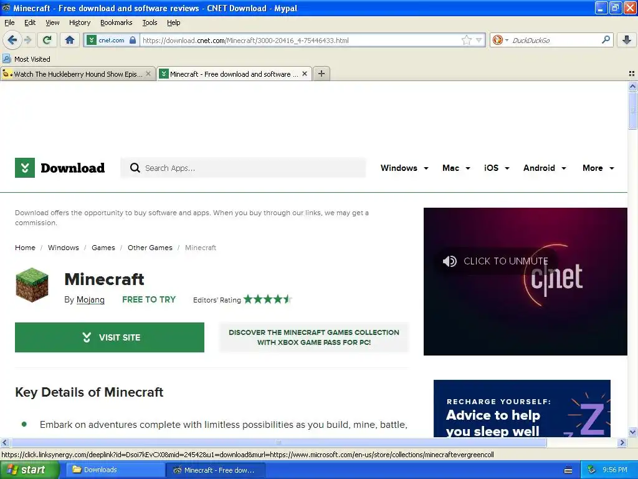Open the URL history dropdown arrow
Screen dimensions: 638x479
479,40
